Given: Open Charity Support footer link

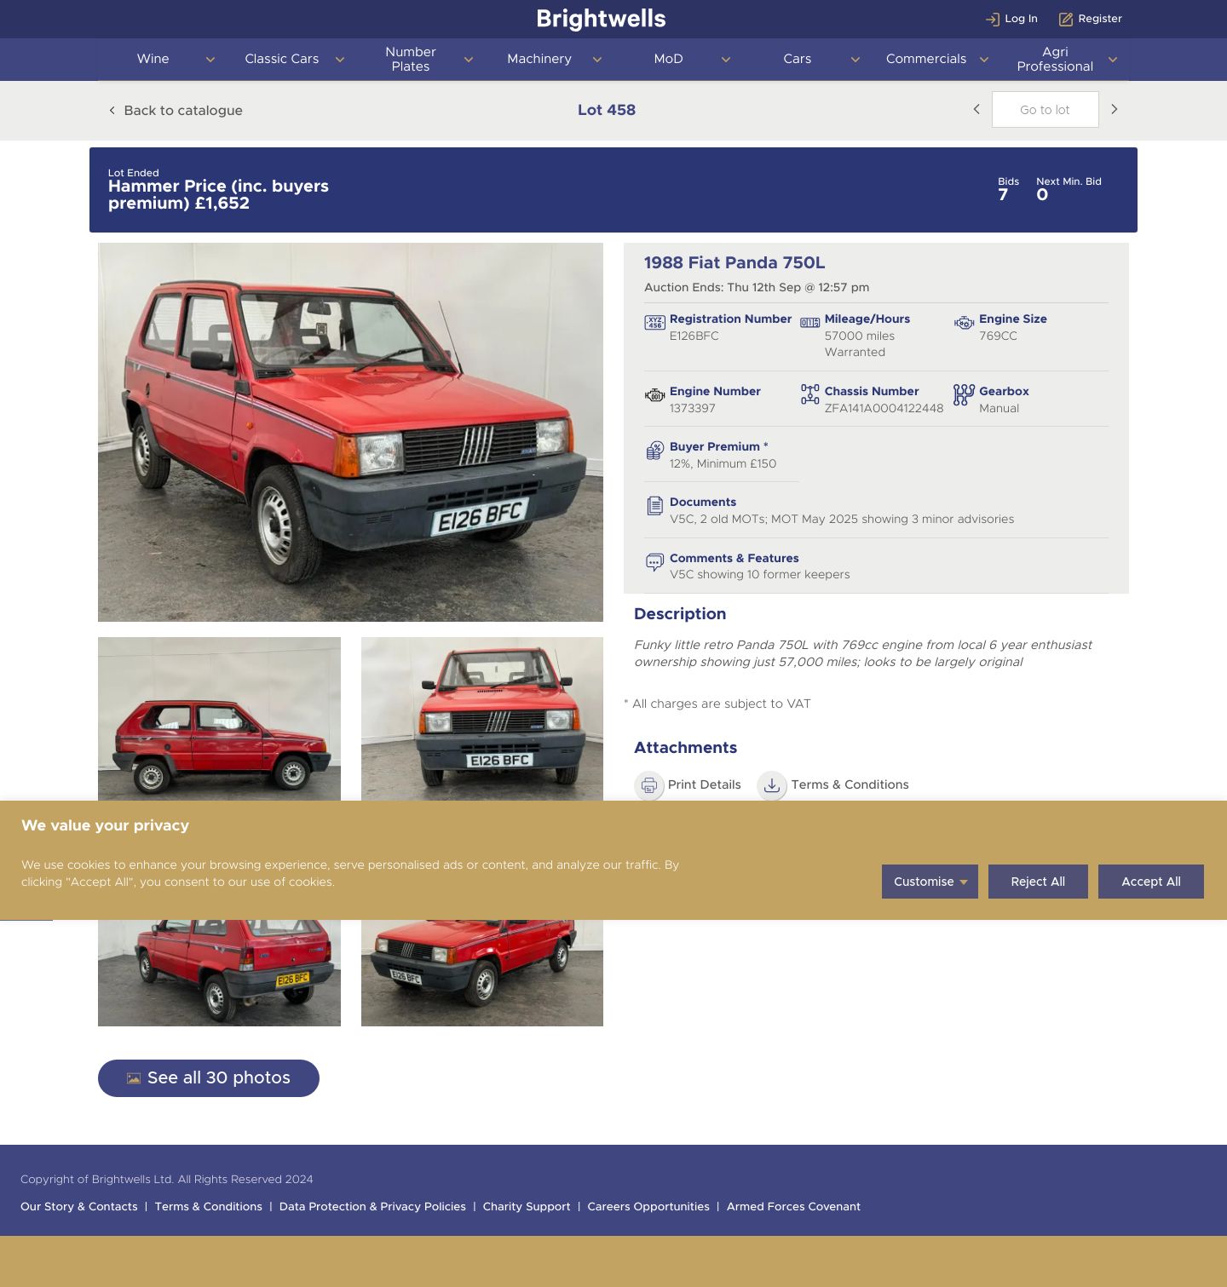Looking at the screenshot, I should click(x=527, y=1207).
